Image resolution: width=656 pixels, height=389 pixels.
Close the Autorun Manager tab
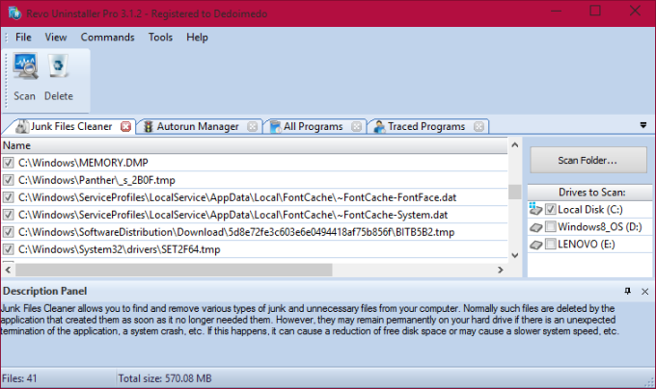click(x=253, y=126)
